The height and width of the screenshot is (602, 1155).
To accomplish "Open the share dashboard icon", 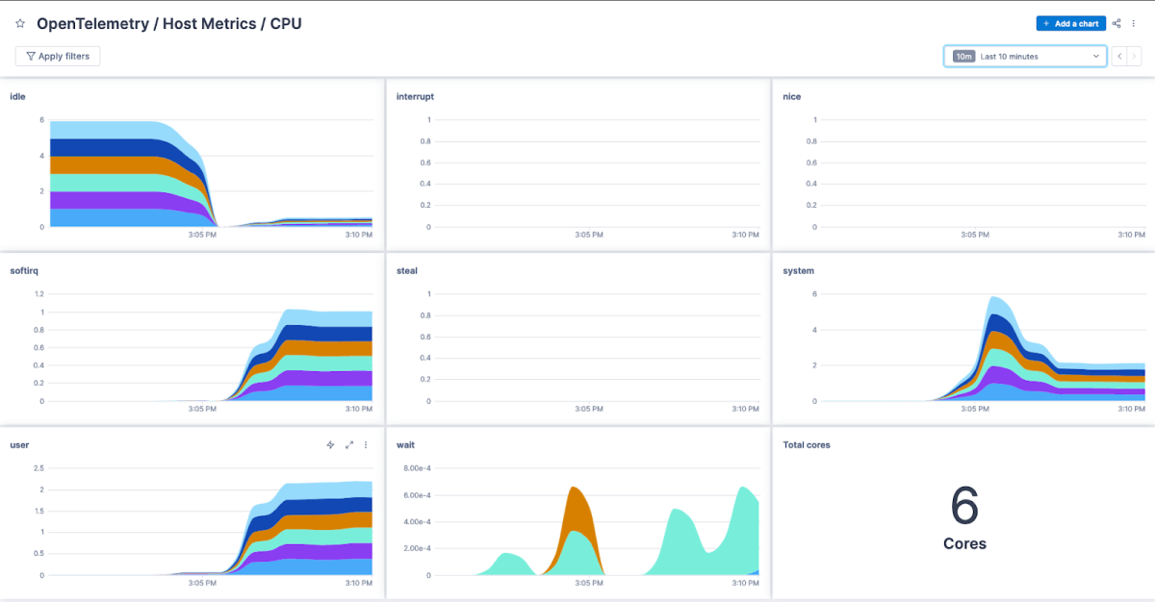I will (1116, 23).
